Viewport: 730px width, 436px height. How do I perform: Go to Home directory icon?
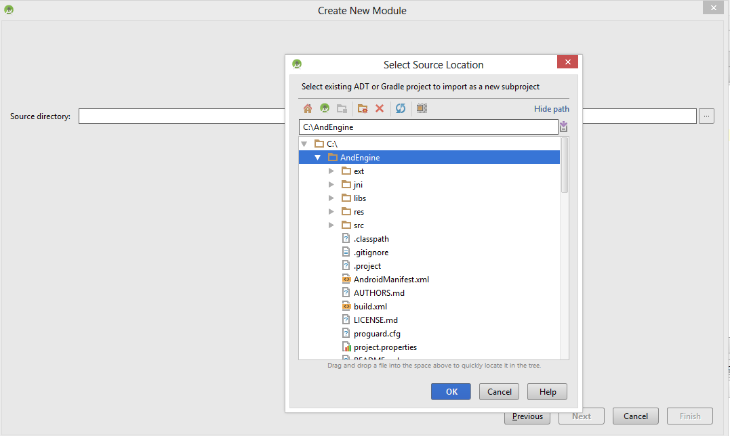[307, 108]
